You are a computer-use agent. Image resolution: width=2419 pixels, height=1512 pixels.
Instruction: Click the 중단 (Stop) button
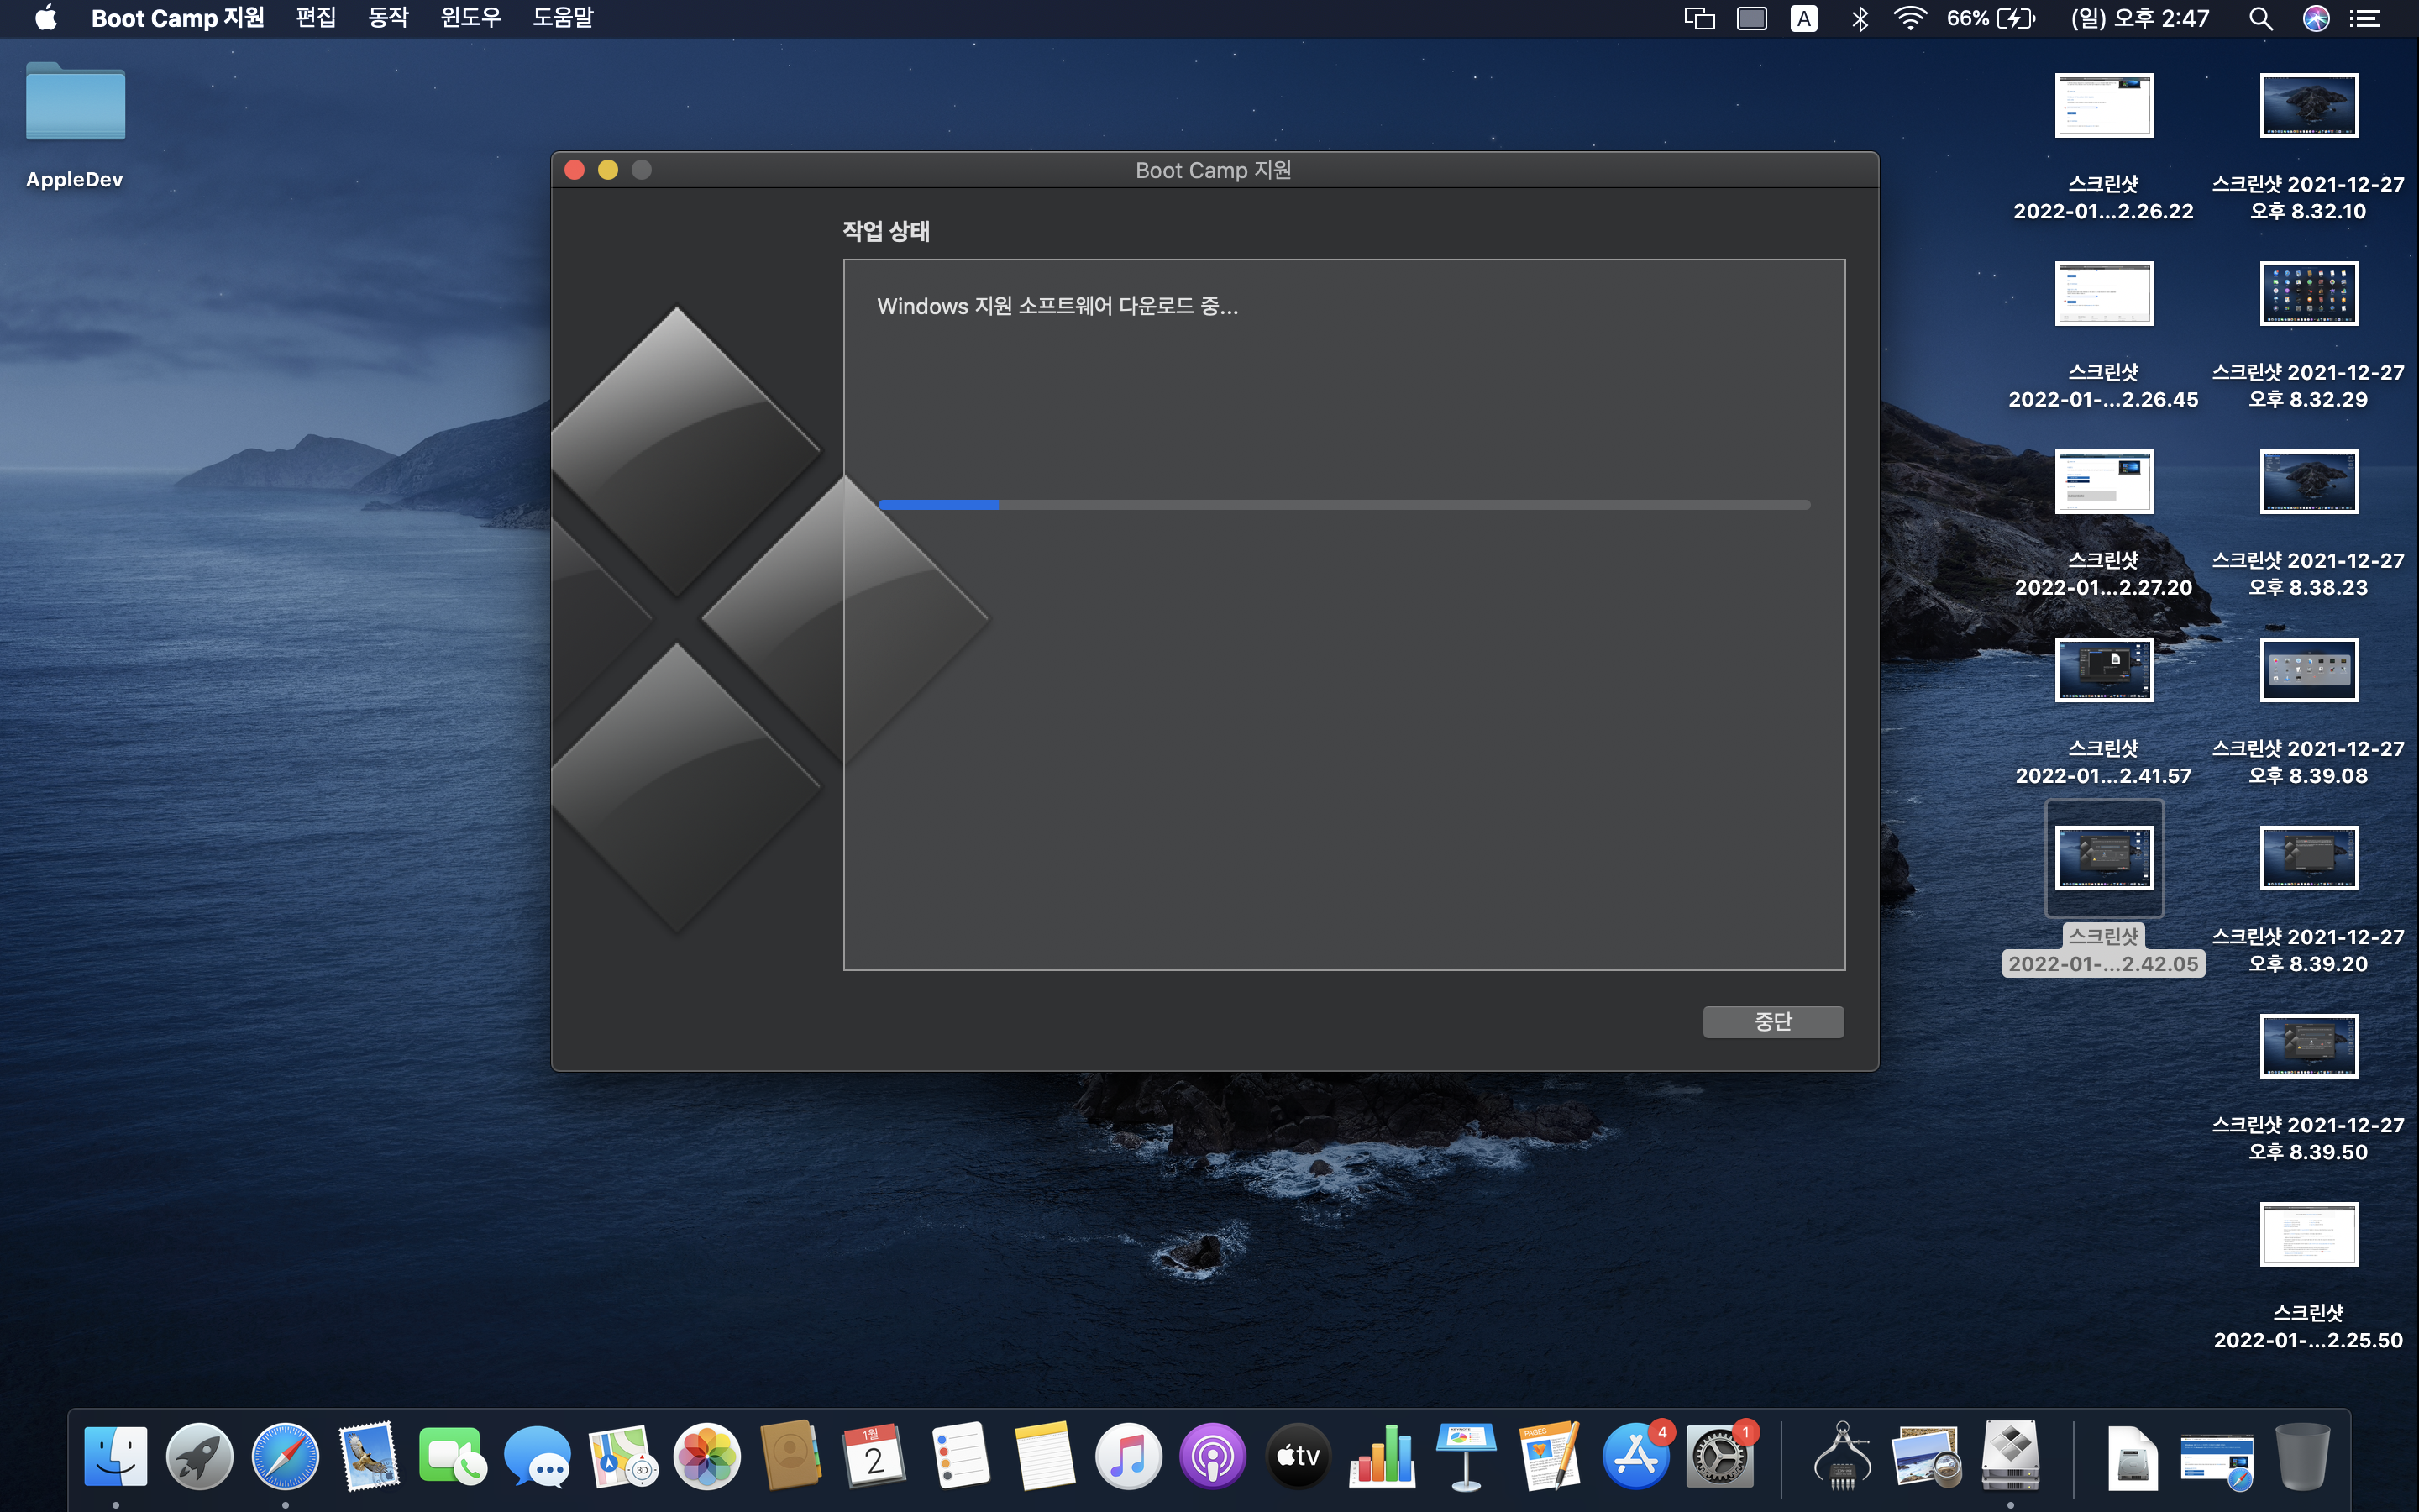click(1772, 1021)
